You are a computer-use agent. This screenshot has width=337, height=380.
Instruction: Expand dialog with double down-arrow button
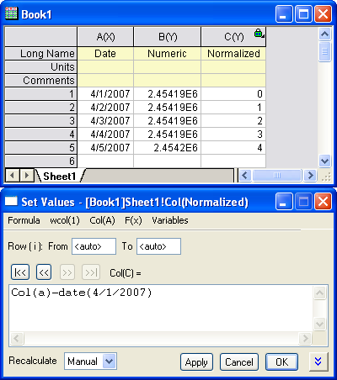pyautogui.click(x=318, y=362)
